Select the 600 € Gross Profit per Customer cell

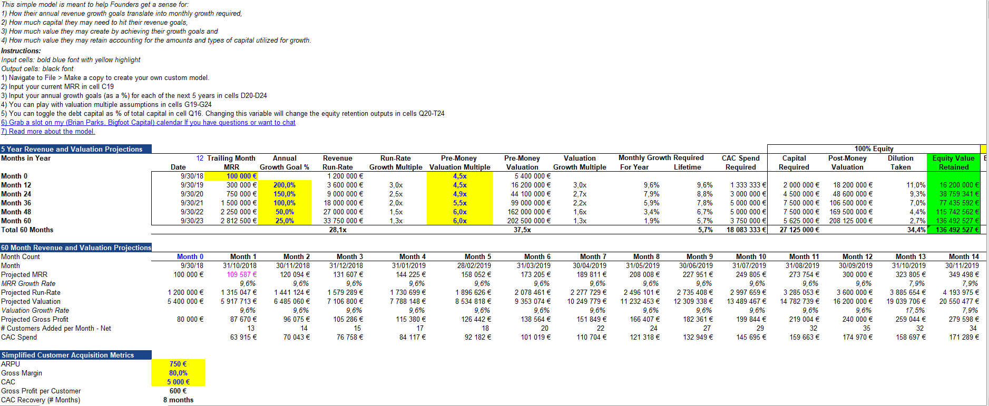click(178, 391)
